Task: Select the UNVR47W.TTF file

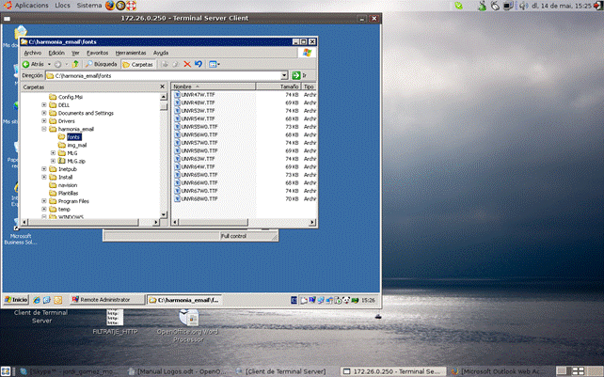Action: (198, 94)
